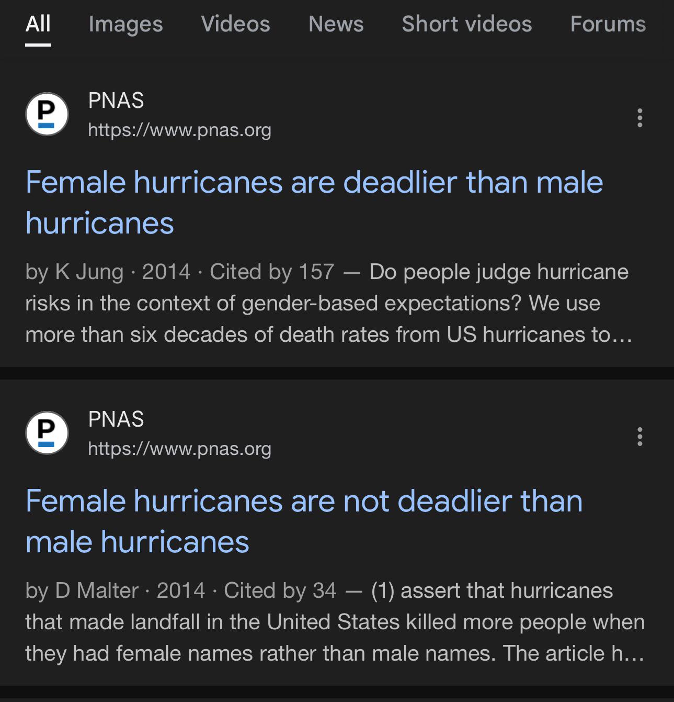The height and width of the screenshot is (702, 674).
Task: Switch to the Videos tab
Action: [235, 24]
